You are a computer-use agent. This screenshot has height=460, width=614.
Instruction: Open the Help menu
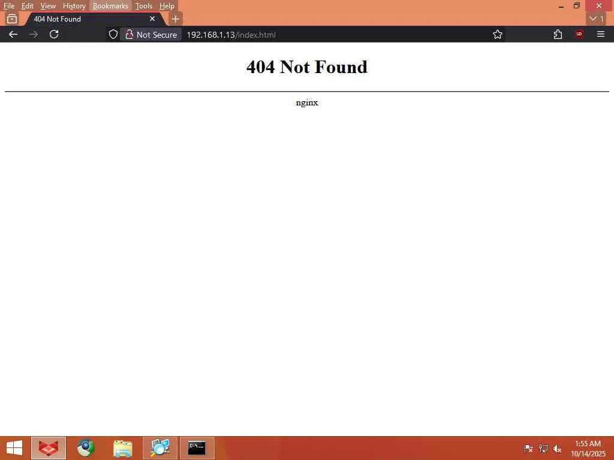tap(167, 6)
